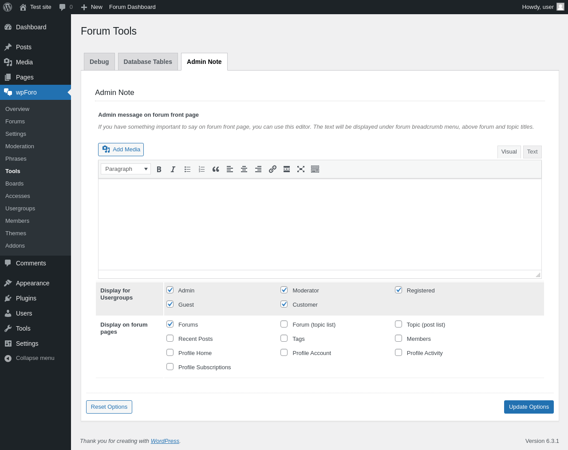Apply blockquote formatting
568x450 pixels.
coord(216,169)
